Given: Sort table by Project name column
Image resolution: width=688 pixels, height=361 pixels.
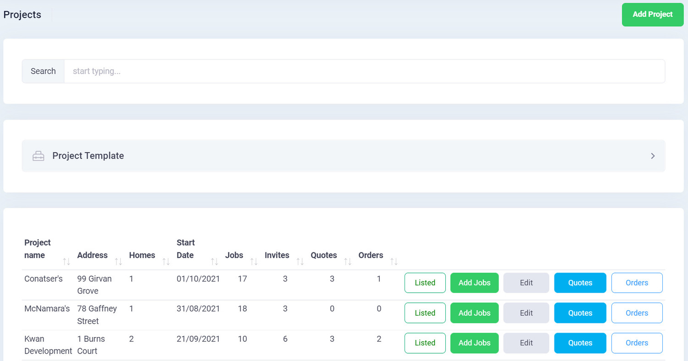Looking at the screenshot, I should click(67, 262).
